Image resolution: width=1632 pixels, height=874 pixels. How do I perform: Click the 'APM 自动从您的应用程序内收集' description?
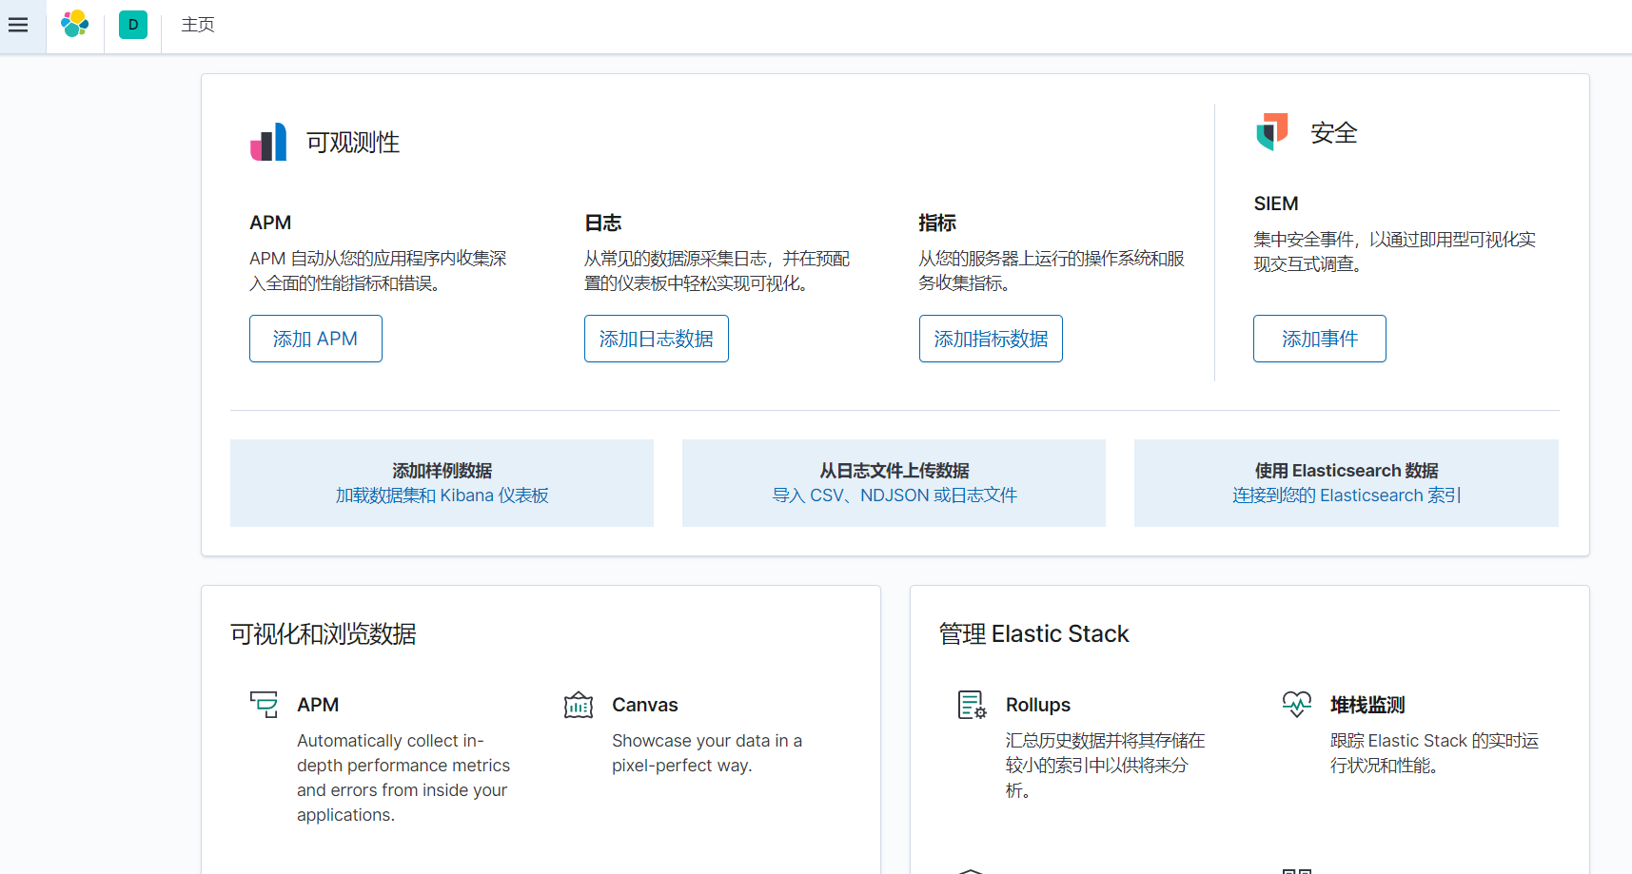378,271
